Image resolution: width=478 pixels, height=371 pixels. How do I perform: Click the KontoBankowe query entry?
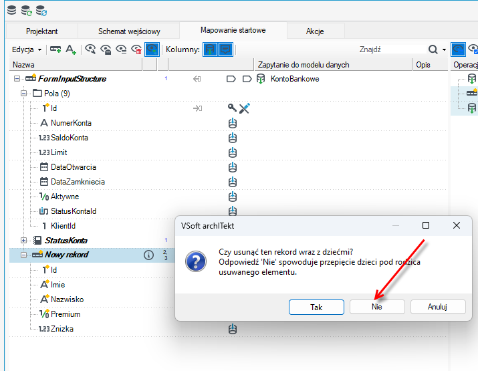pyautogui.click(x=295, y=79)
